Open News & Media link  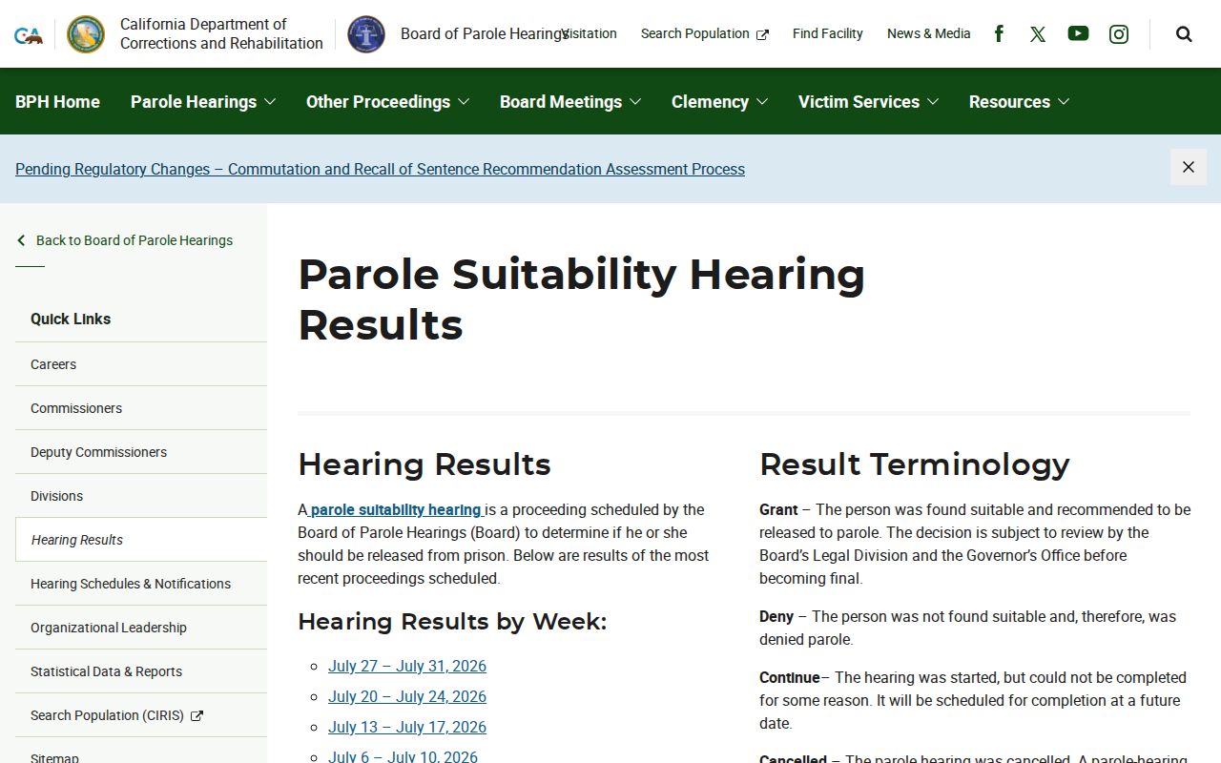point(929,33)
